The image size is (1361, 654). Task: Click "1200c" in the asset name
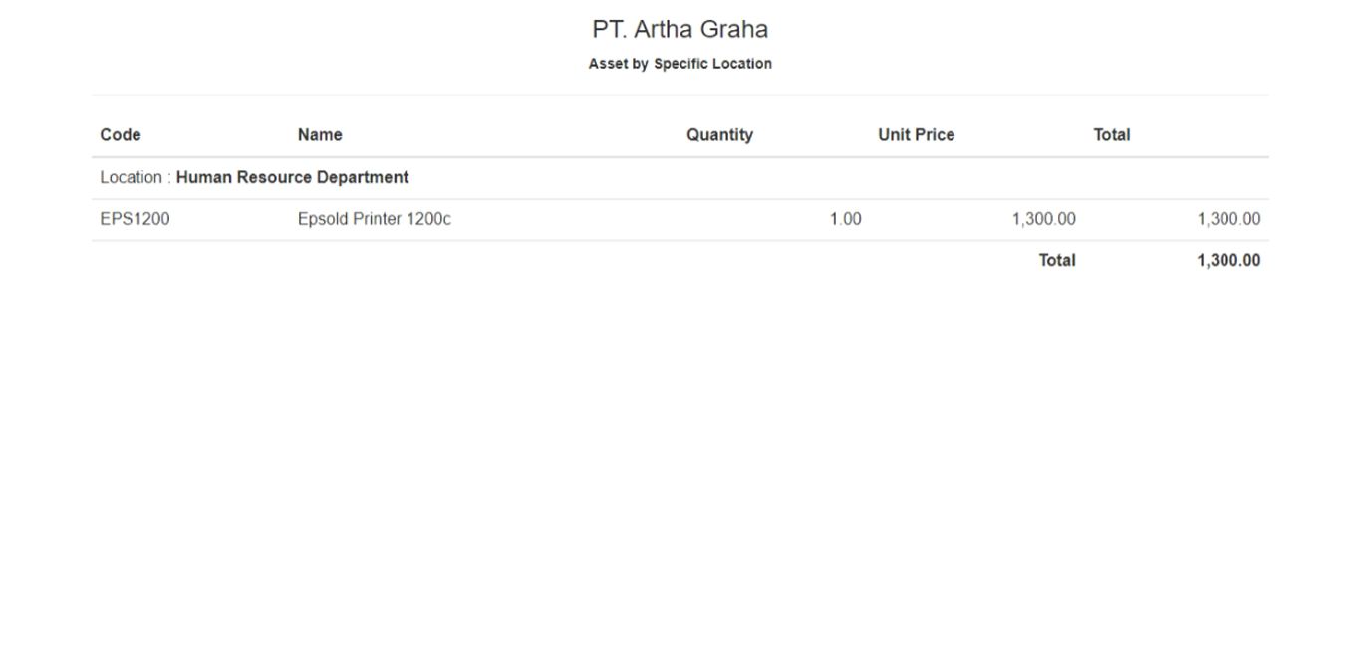pos(428,220)
